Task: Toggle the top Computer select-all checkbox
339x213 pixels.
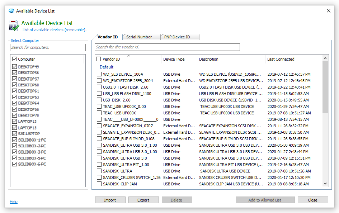Action: pyautogui.click(x=14, y=59)
